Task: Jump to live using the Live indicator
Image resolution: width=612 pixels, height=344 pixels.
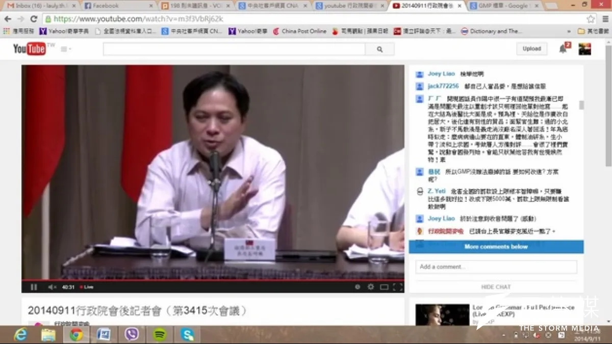Action: tap(87, 287)
